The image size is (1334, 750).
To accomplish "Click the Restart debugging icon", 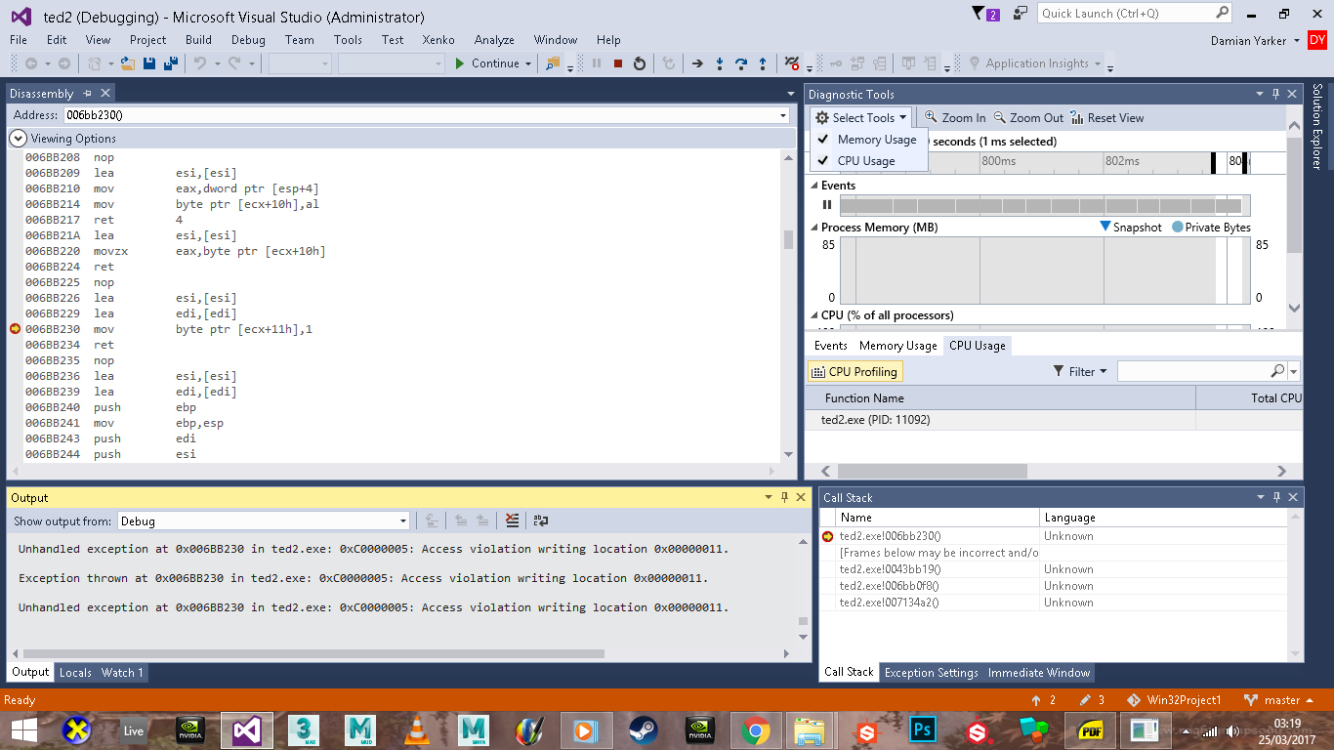I will coord(640,63).
